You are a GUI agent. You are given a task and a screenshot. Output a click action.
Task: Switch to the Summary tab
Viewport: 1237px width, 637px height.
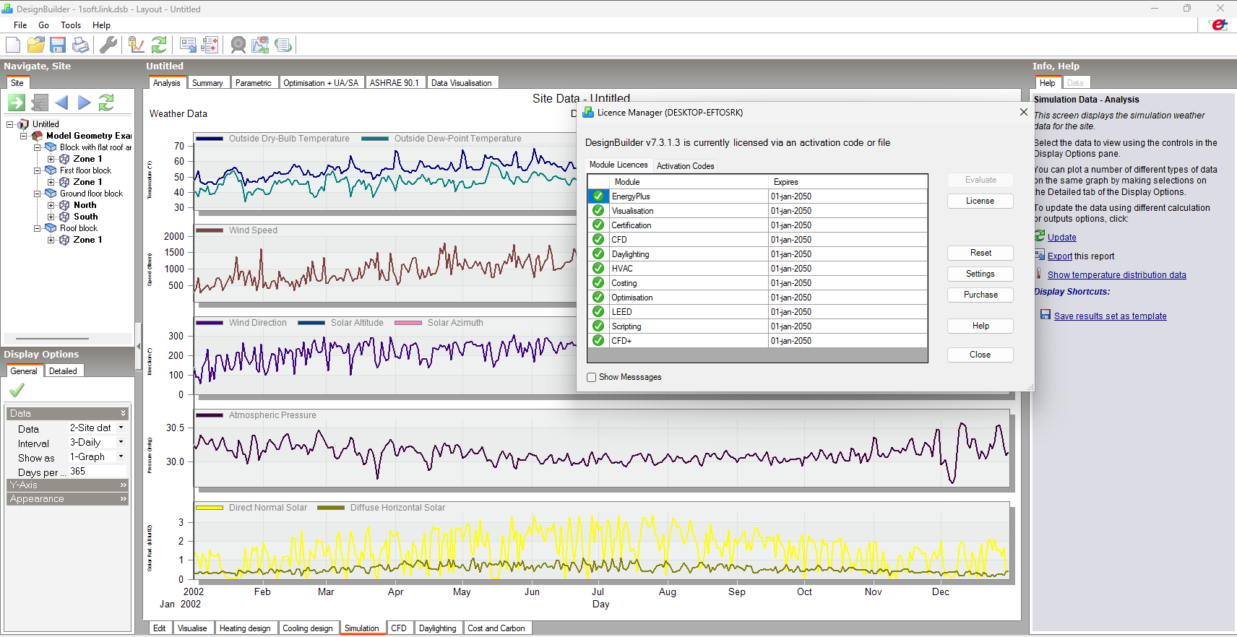207,83
